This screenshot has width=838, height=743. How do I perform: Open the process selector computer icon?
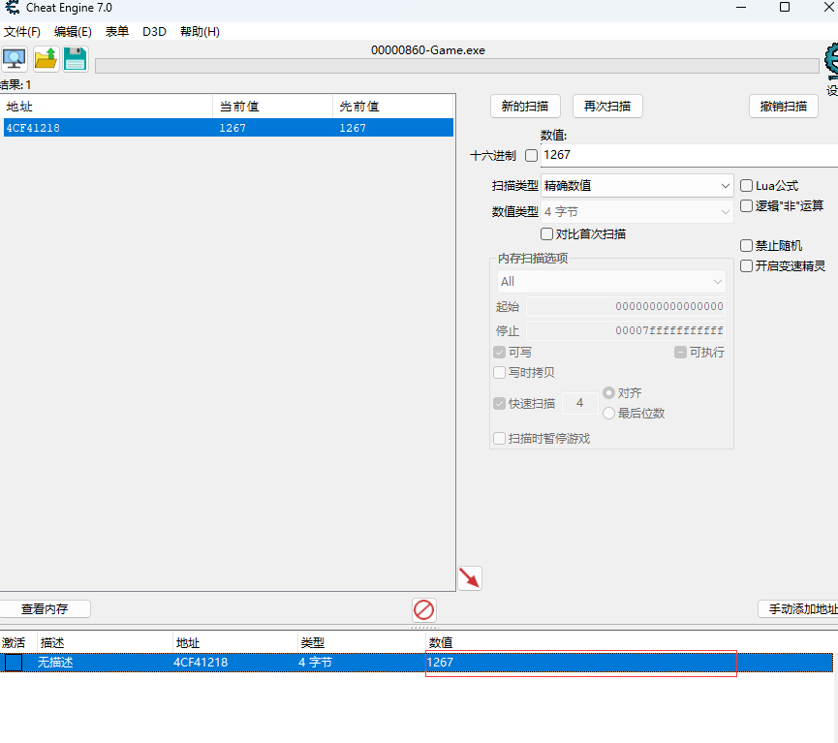click(x=15, y=59)
